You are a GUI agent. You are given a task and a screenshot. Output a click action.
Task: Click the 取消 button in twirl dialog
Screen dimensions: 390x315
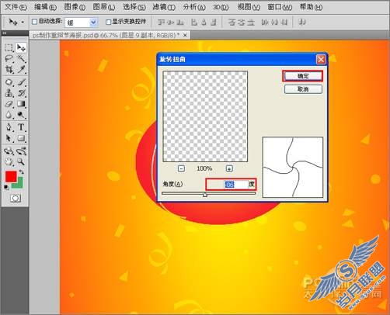point(303,89)
